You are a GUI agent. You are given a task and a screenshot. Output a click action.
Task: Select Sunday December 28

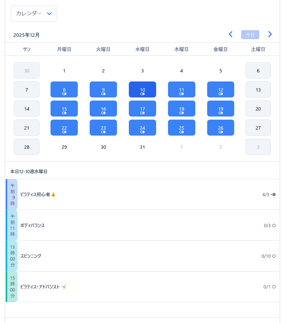pos(27,147)
